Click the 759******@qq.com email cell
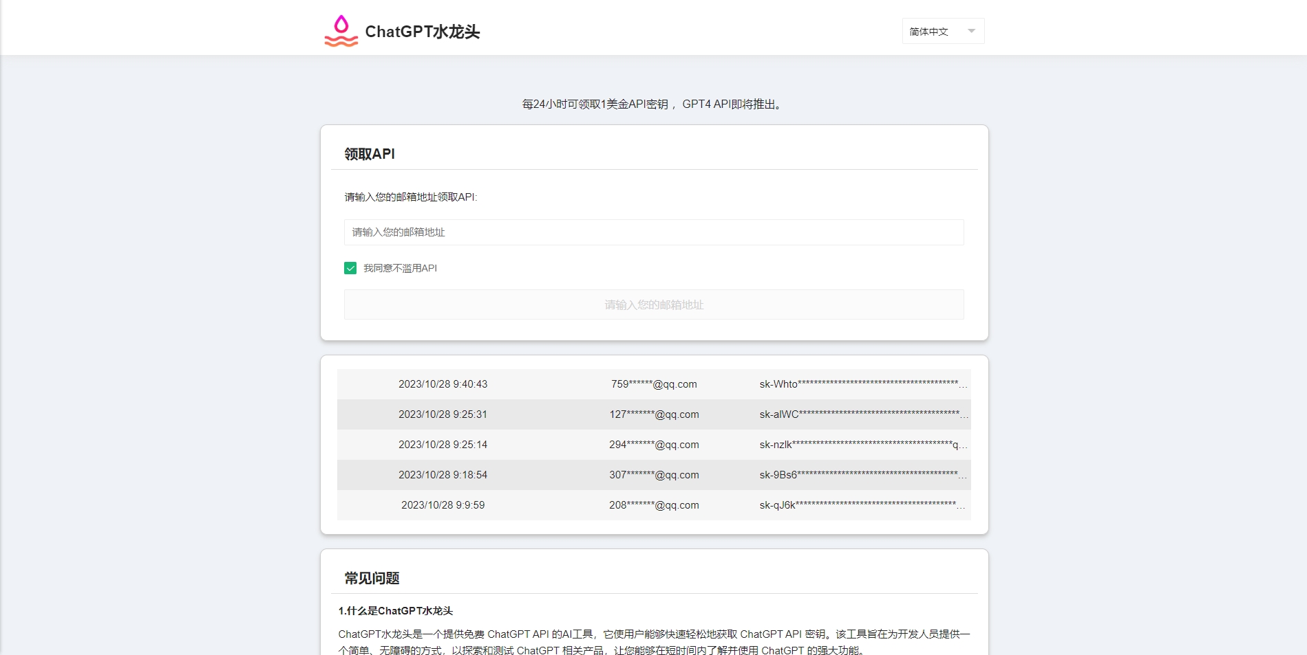1307x655 pixels. coord(654,384)
